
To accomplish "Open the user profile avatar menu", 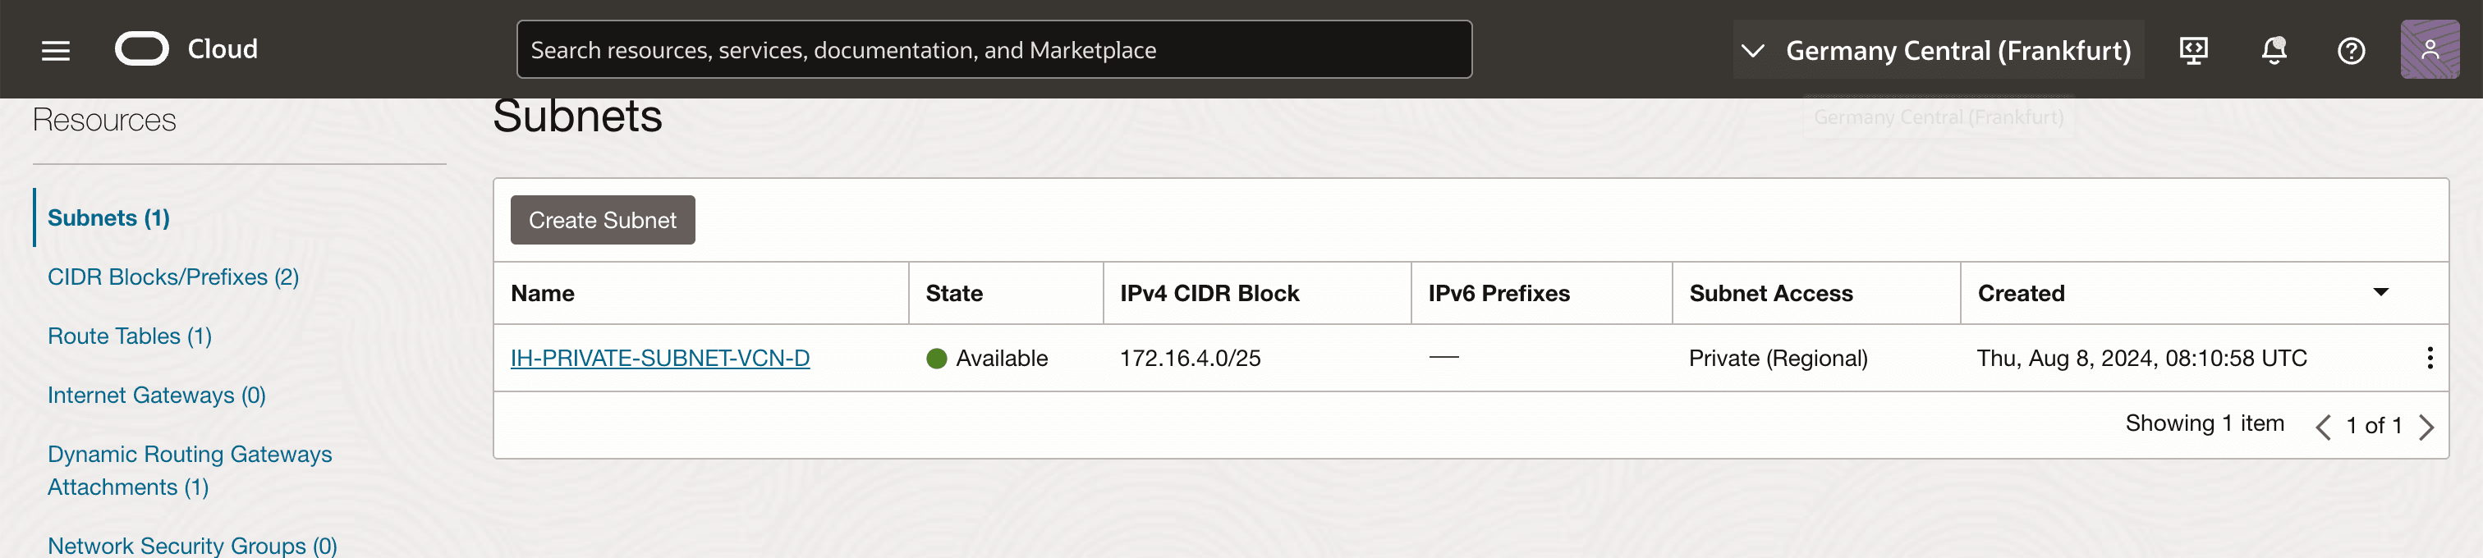I will click(x=2428, y=50).
